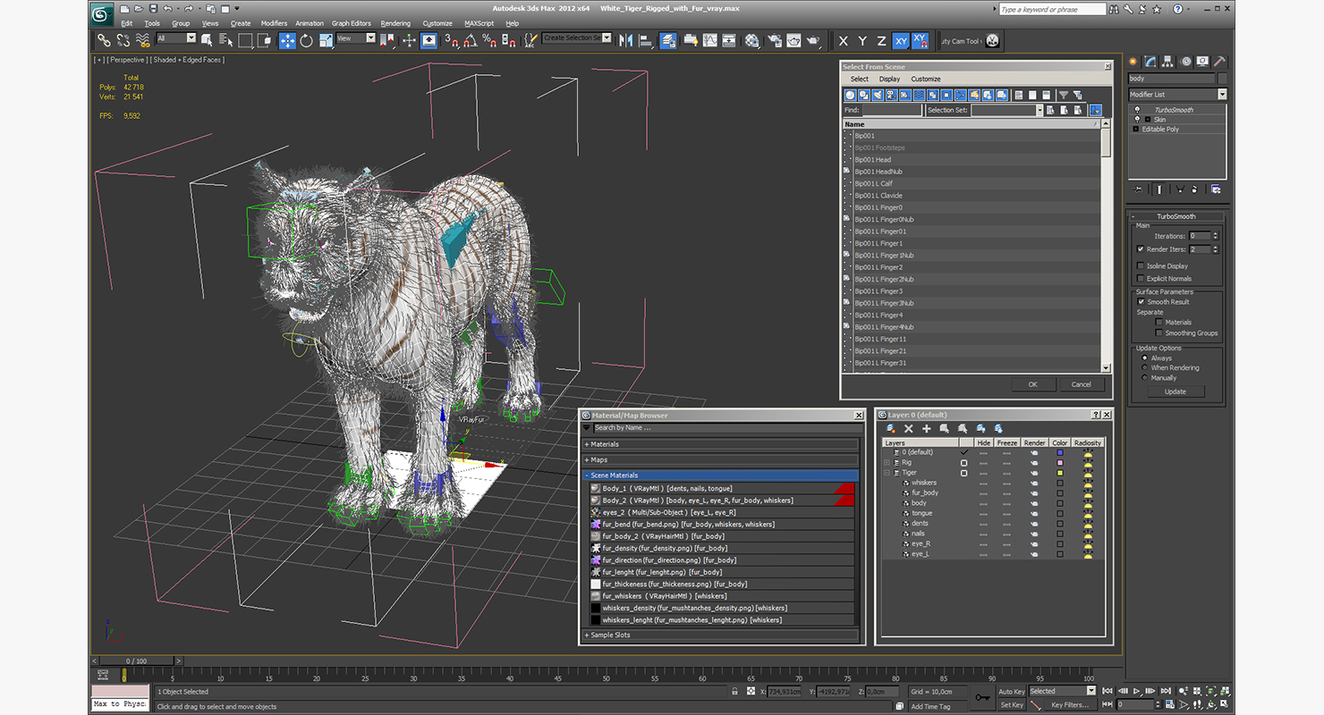This screenshot has width=1324, height=715.
Task: Select Manually update option
Action: point(1145,377)
